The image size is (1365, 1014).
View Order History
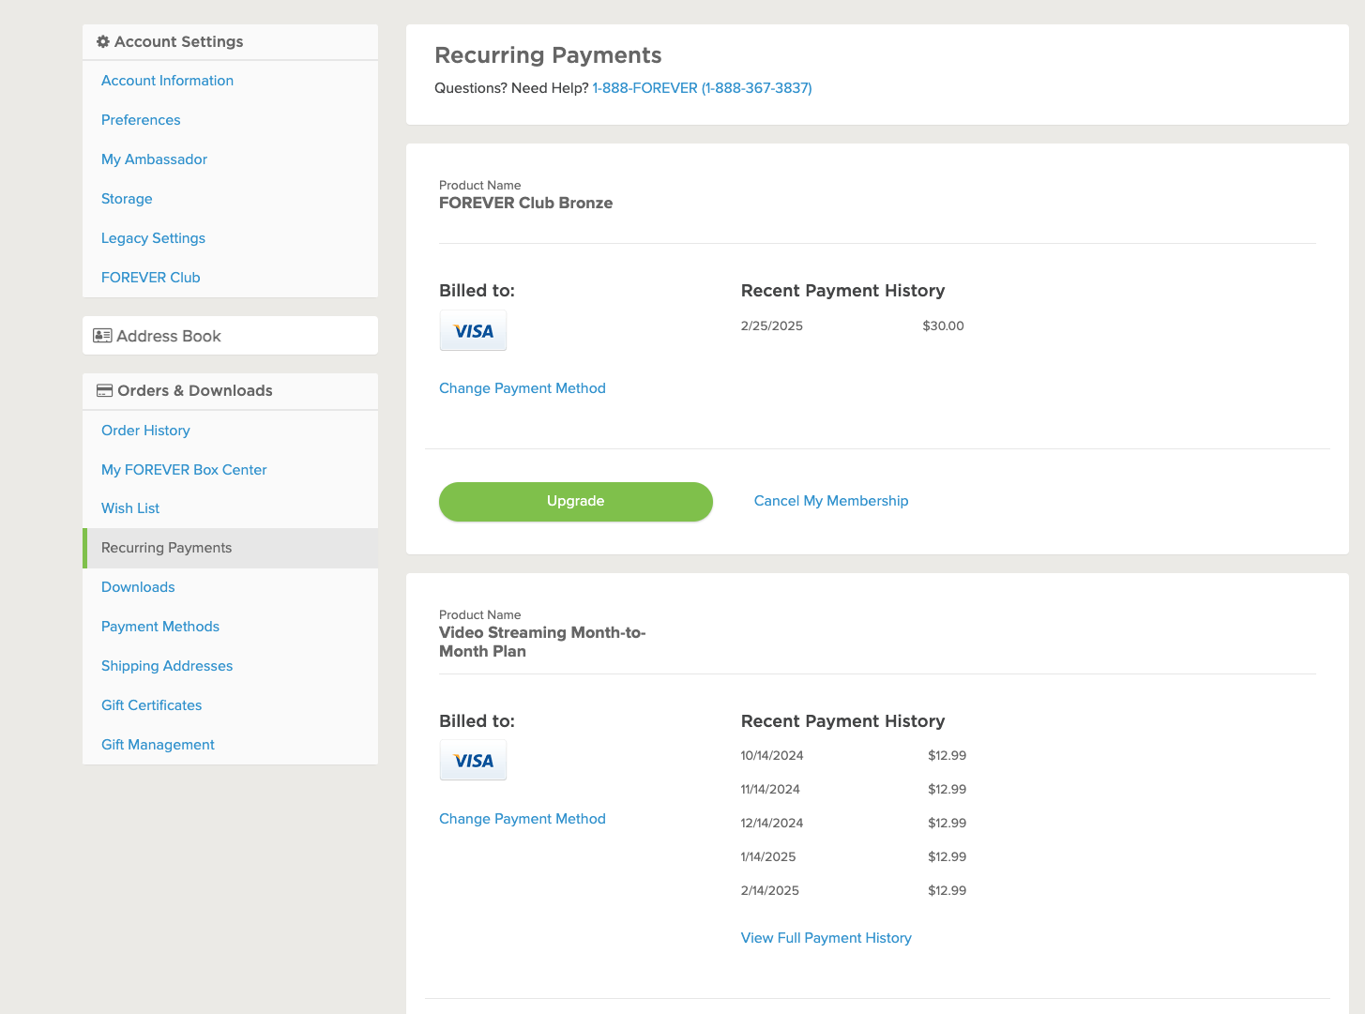(x=145, y=431)
